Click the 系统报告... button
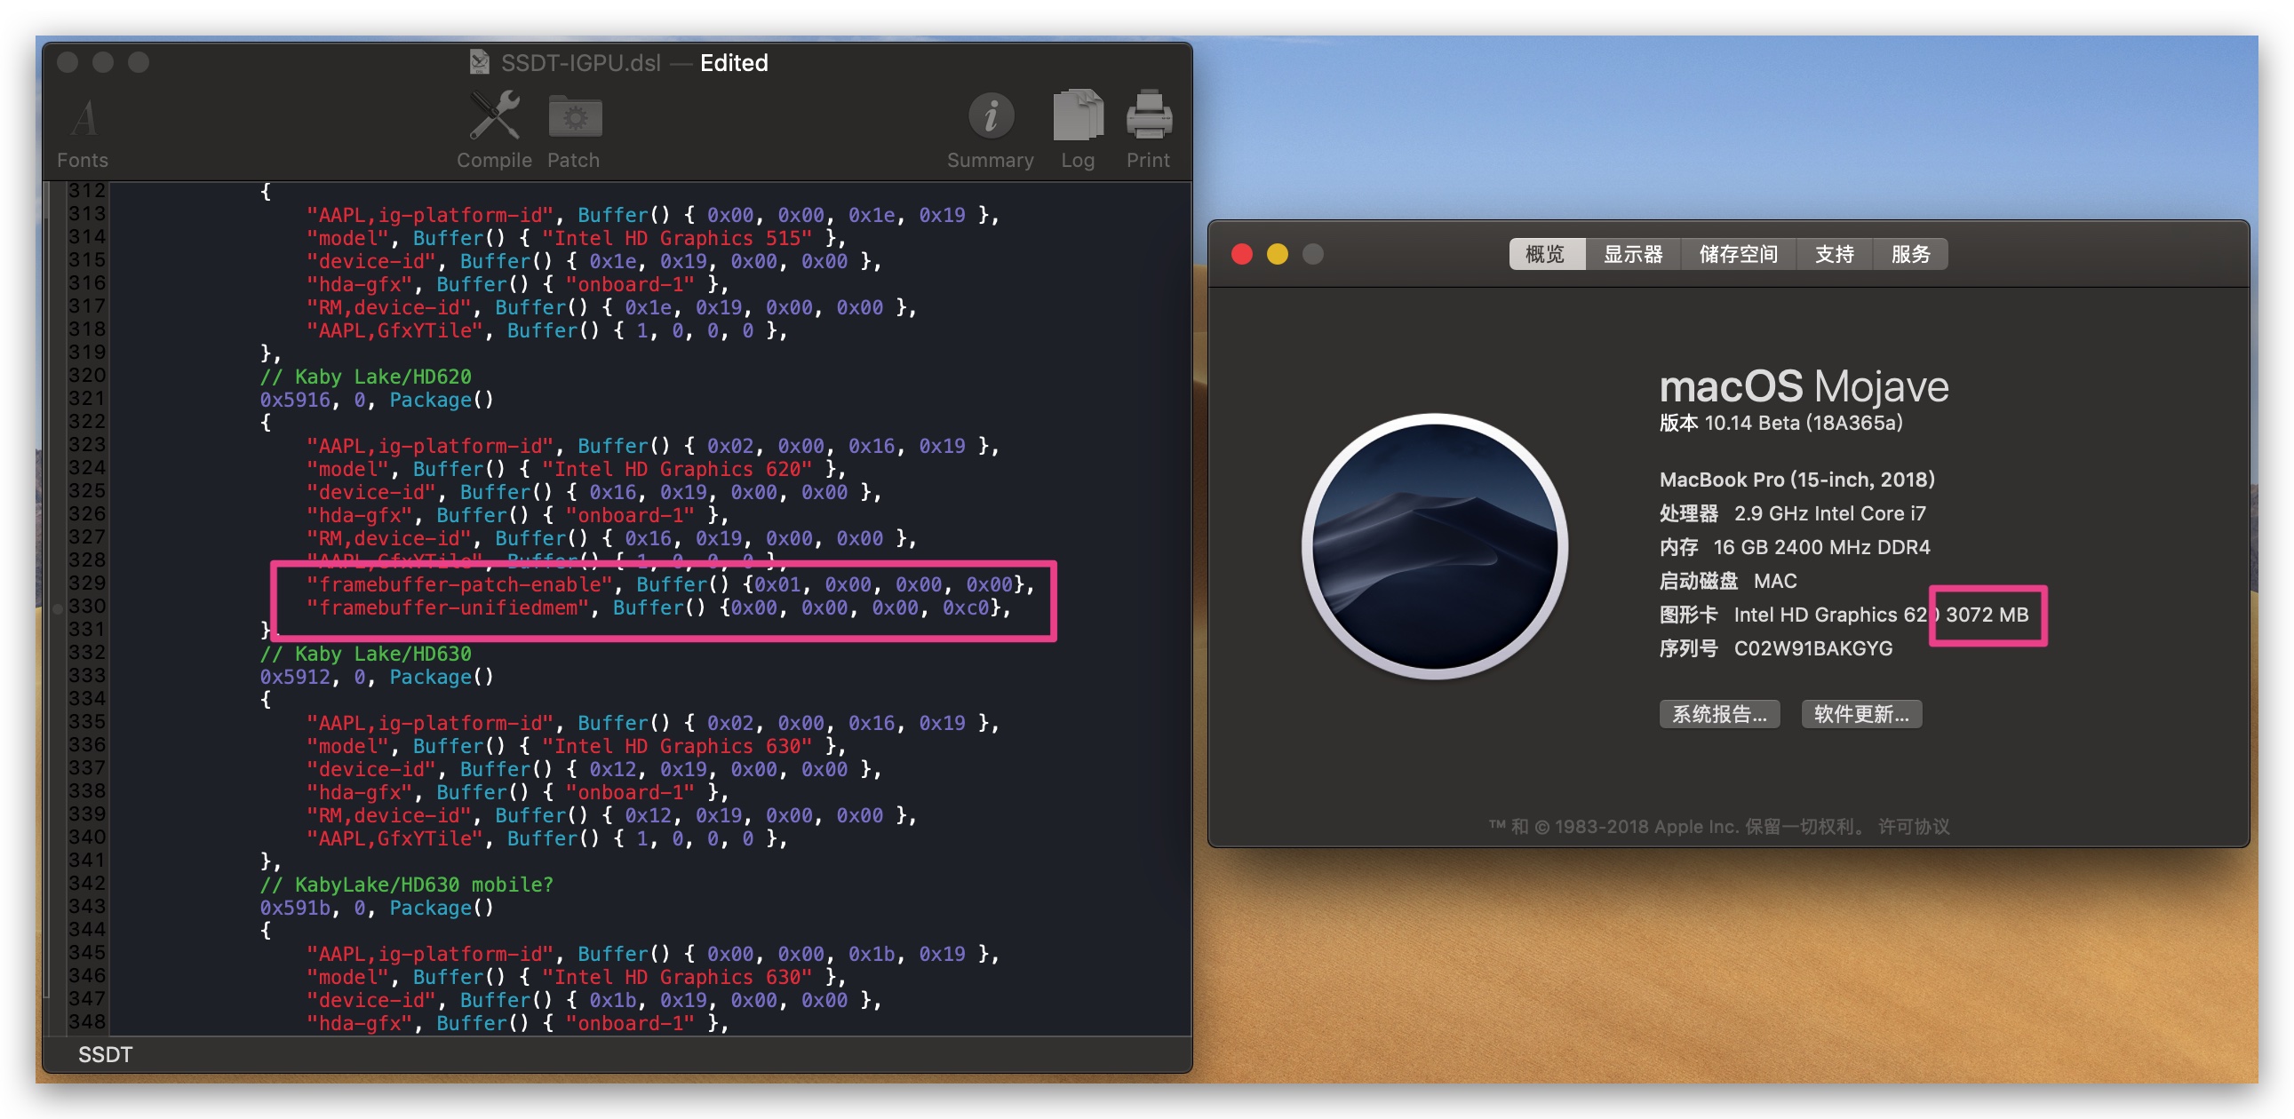 tap(1719, 714)
